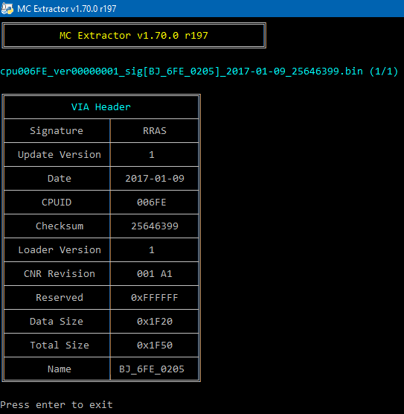Click the 'RRAS' signature value
Viewport: 404px width, 414px height.
coord(155,131)
